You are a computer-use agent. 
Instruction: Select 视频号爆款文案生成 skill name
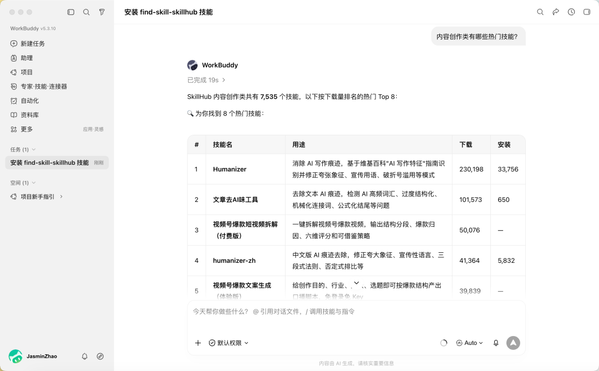pos(242,286)
